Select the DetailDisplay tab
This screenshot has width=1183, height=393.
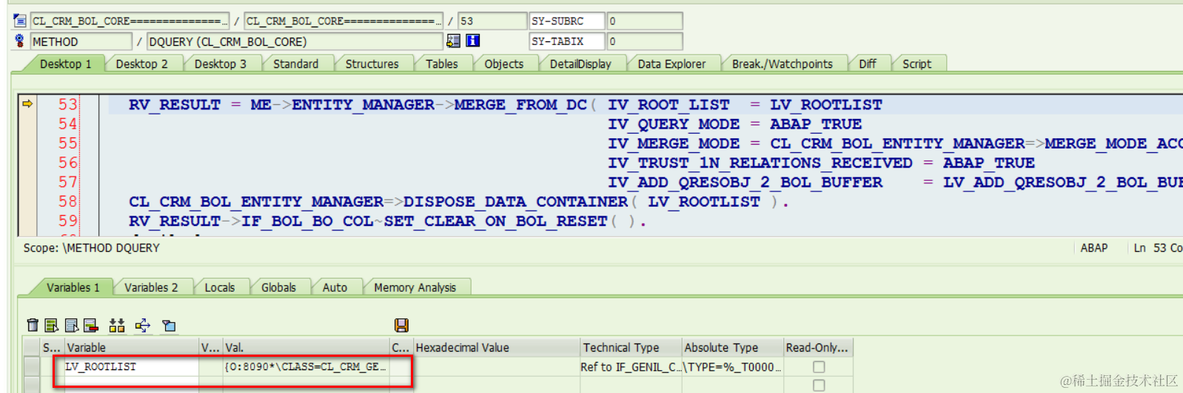click(x=580, y=64)
